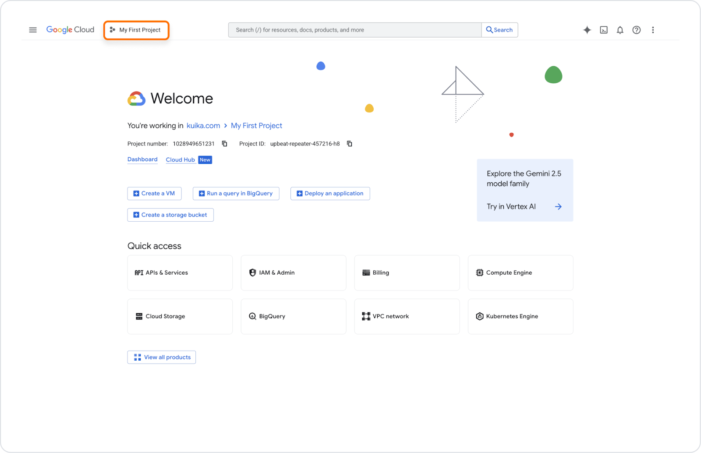Click the IAM & Admin shield icon

(252, 273)
